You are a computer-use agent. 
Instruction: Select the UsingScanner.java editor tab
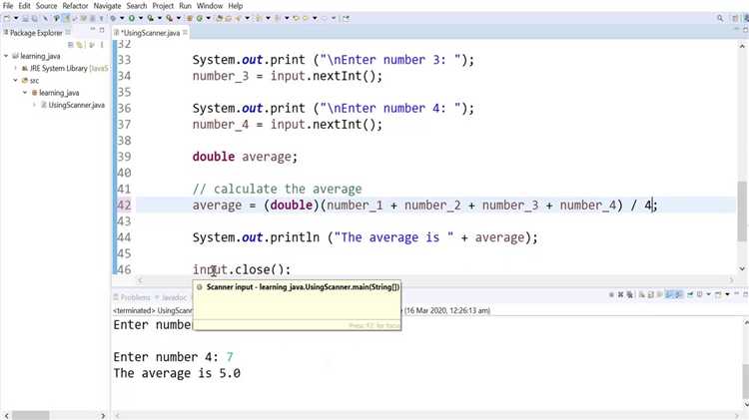click(150, 33)
